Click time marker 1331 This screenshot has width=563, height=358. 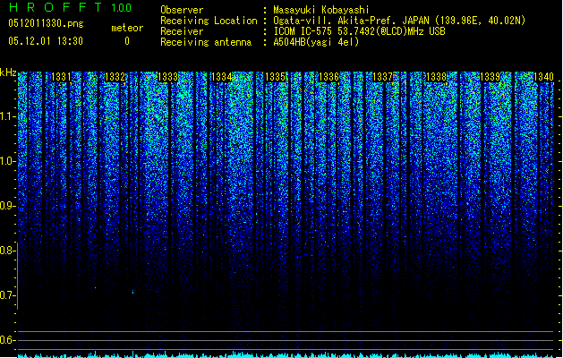[61, 77]
